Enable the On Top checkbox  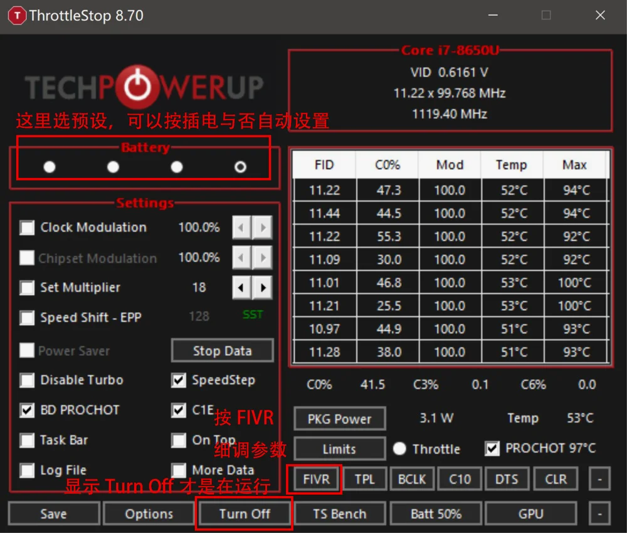tap(179, 440)
